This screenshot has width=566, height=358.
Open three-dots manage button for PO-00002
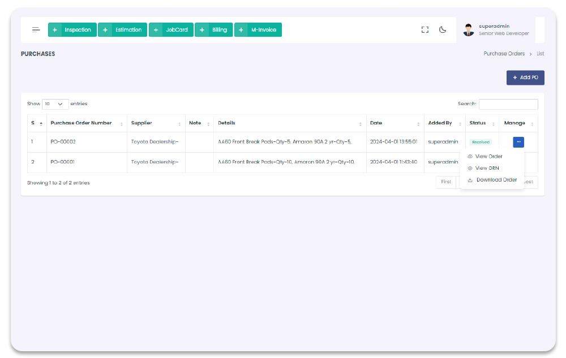pos(518,142)
